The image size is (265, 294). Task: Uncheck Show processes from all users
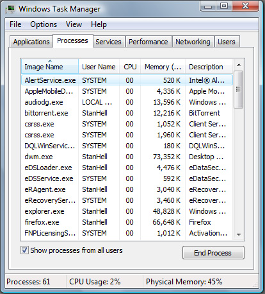tap(24, 250)
